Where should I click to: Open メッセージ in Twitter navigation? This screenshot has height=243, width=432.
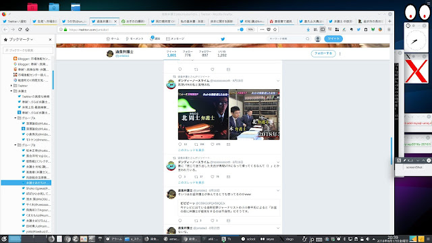(175, 39)
